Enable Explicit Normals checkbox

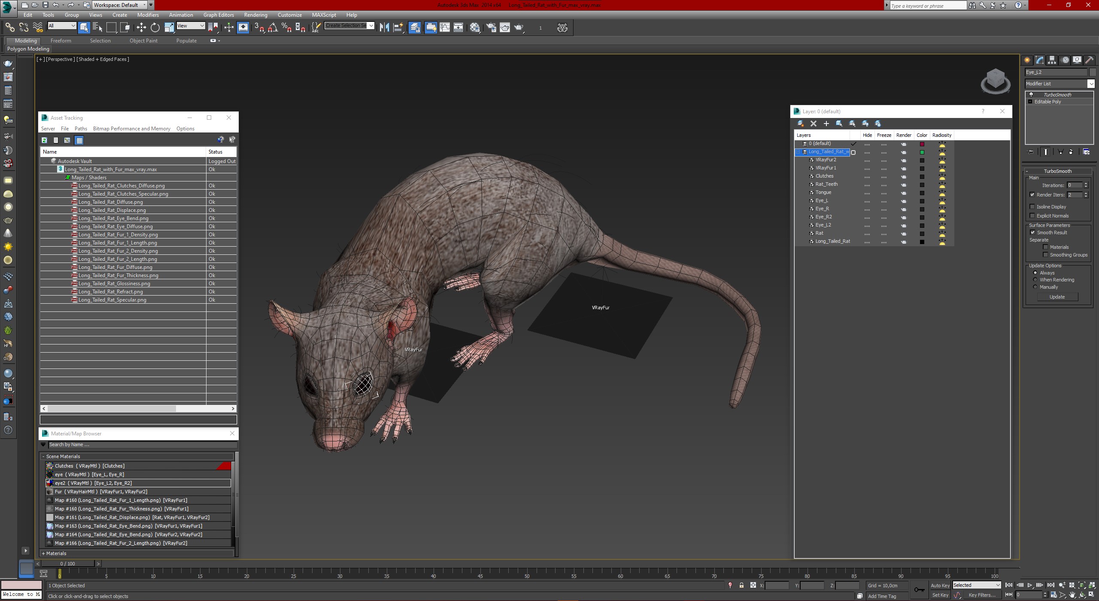pos(1032,216)
